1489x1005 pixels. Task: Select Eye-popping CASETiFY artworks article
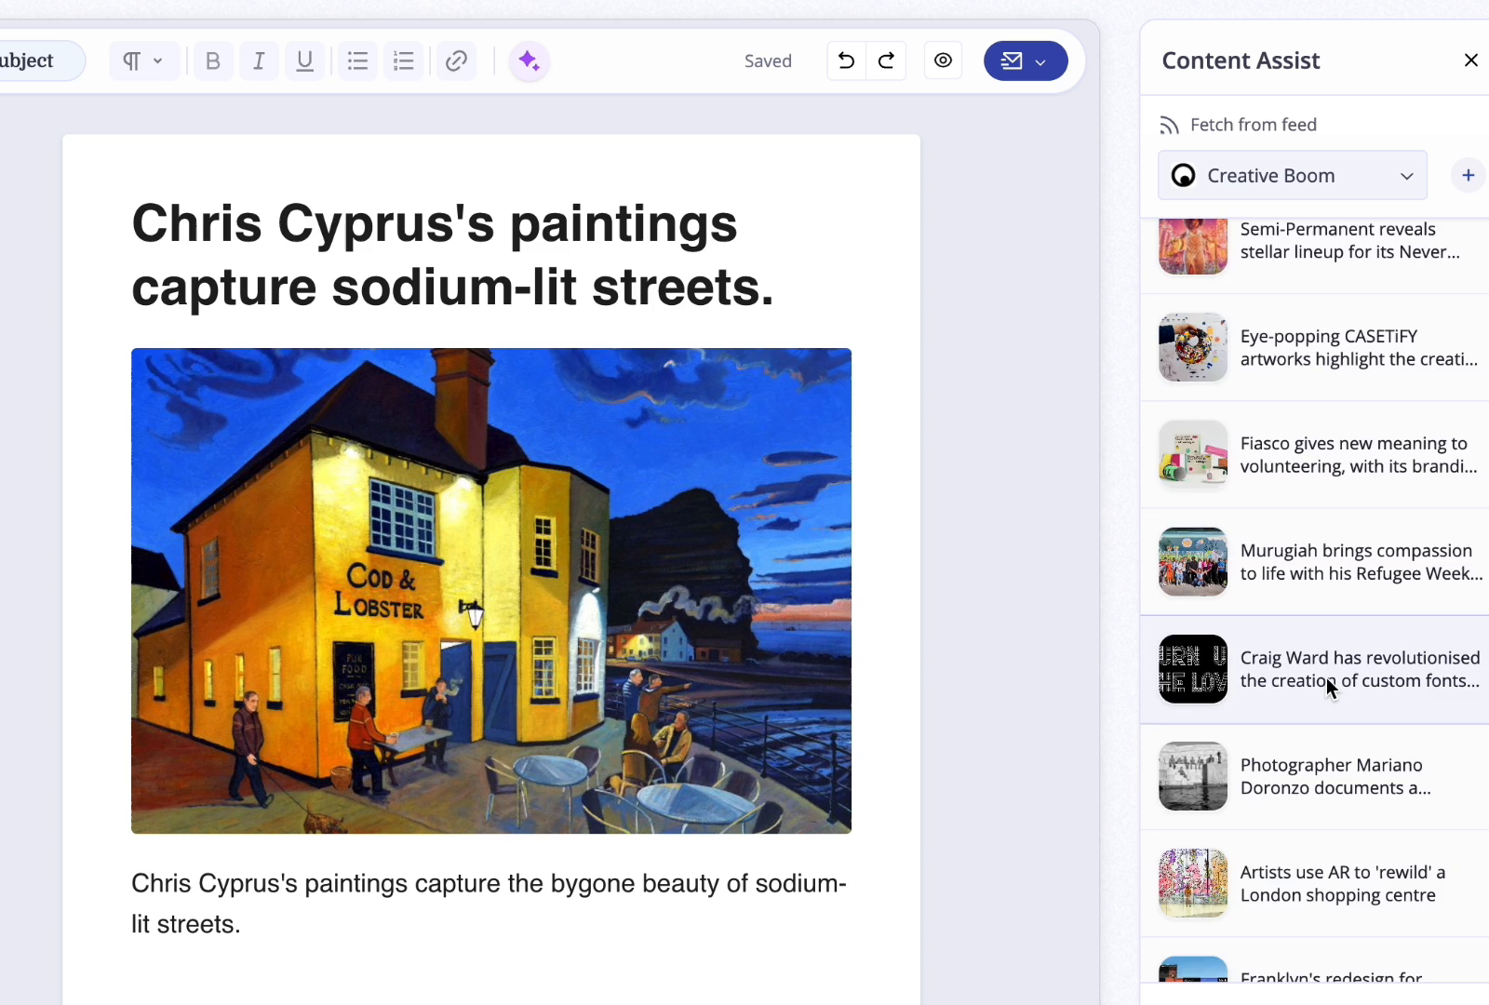coord(1315,348)
